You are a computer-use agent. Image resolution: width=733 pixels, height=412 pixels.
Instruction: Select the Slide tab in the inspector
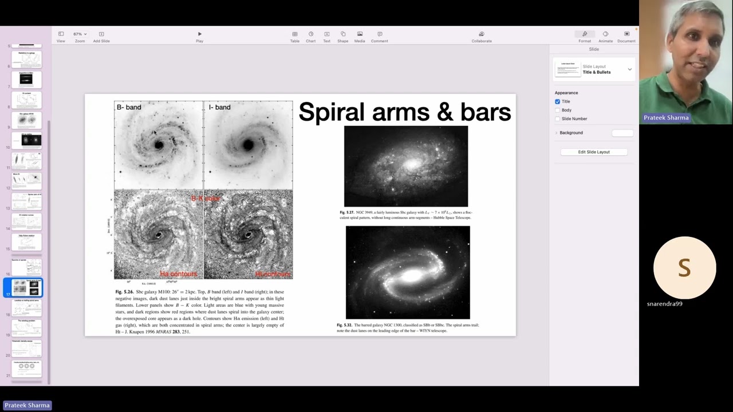pos(594,49)
